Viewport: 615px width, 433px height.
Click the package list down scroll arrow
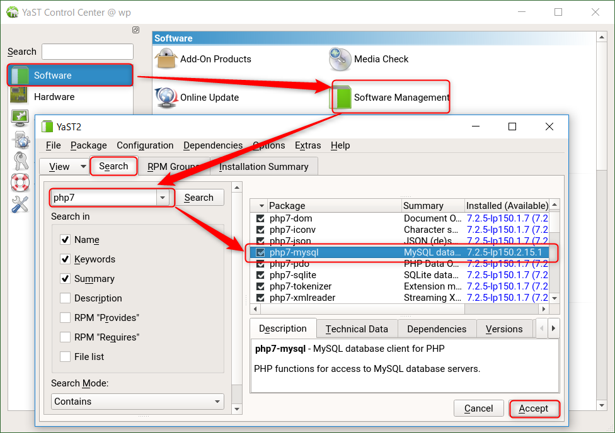click(555, 298)
